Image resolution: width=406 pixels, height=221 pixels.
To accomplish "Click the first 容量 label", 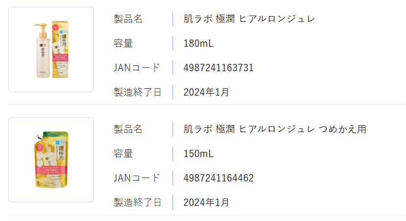I will coord(123,43).
